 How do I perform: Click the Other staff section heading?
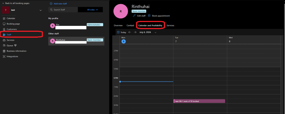coord(54,33)
